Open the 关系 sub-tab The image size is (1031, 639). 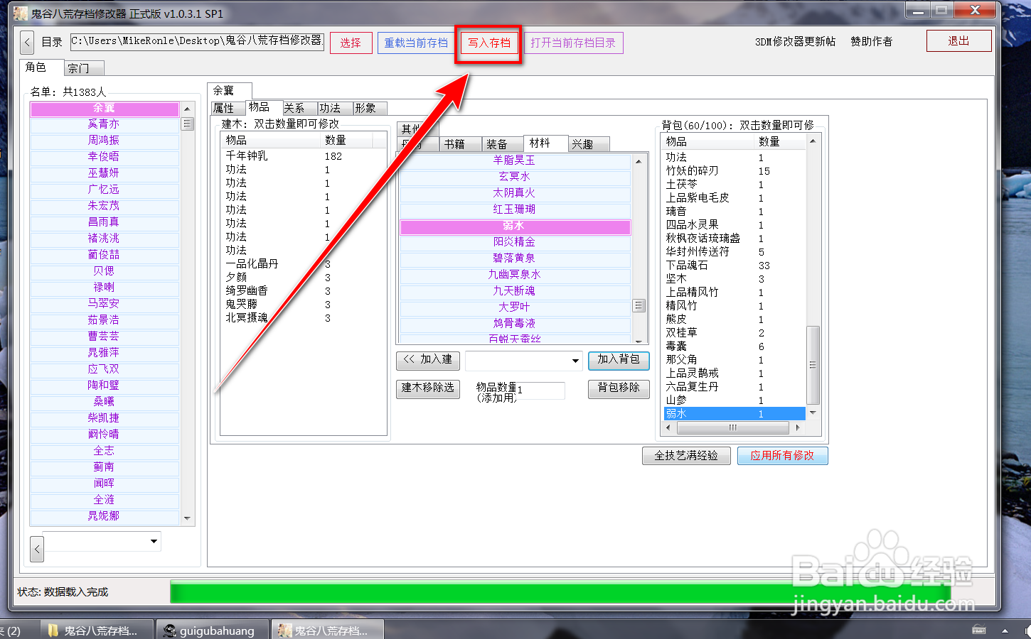[x=299, y=108]
